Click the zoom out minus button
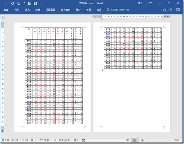 point(148,140)
